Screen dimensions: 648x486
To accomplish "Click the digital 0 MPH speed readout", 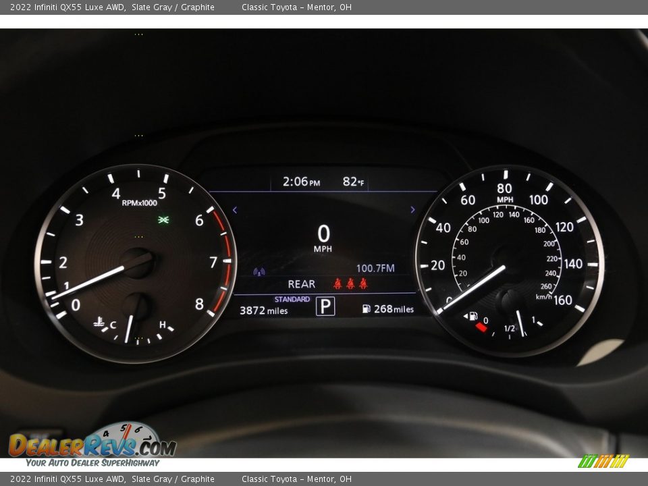I will 323,238.
